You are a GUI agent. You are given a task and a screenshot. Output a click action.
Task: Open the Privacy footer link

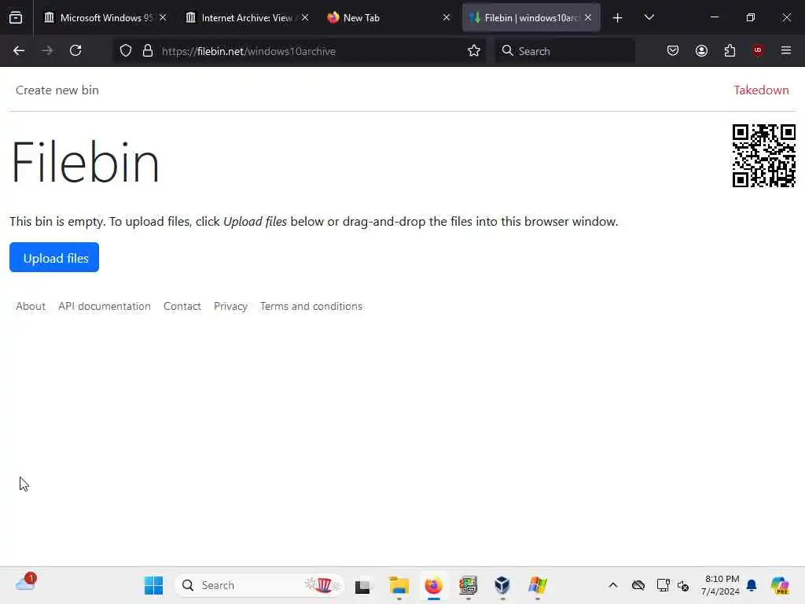click(x=230, y=306)
